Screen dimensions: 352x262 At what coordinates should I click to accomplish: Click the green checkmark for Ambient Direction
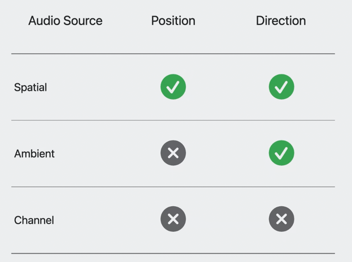pyautogui.click(x=281, y=153)
